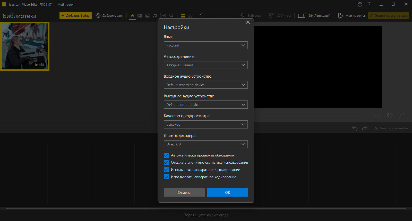Open settings gear in title bar
Image resolution: width=412 pixels, height=221 pixels.
point(360,4)
